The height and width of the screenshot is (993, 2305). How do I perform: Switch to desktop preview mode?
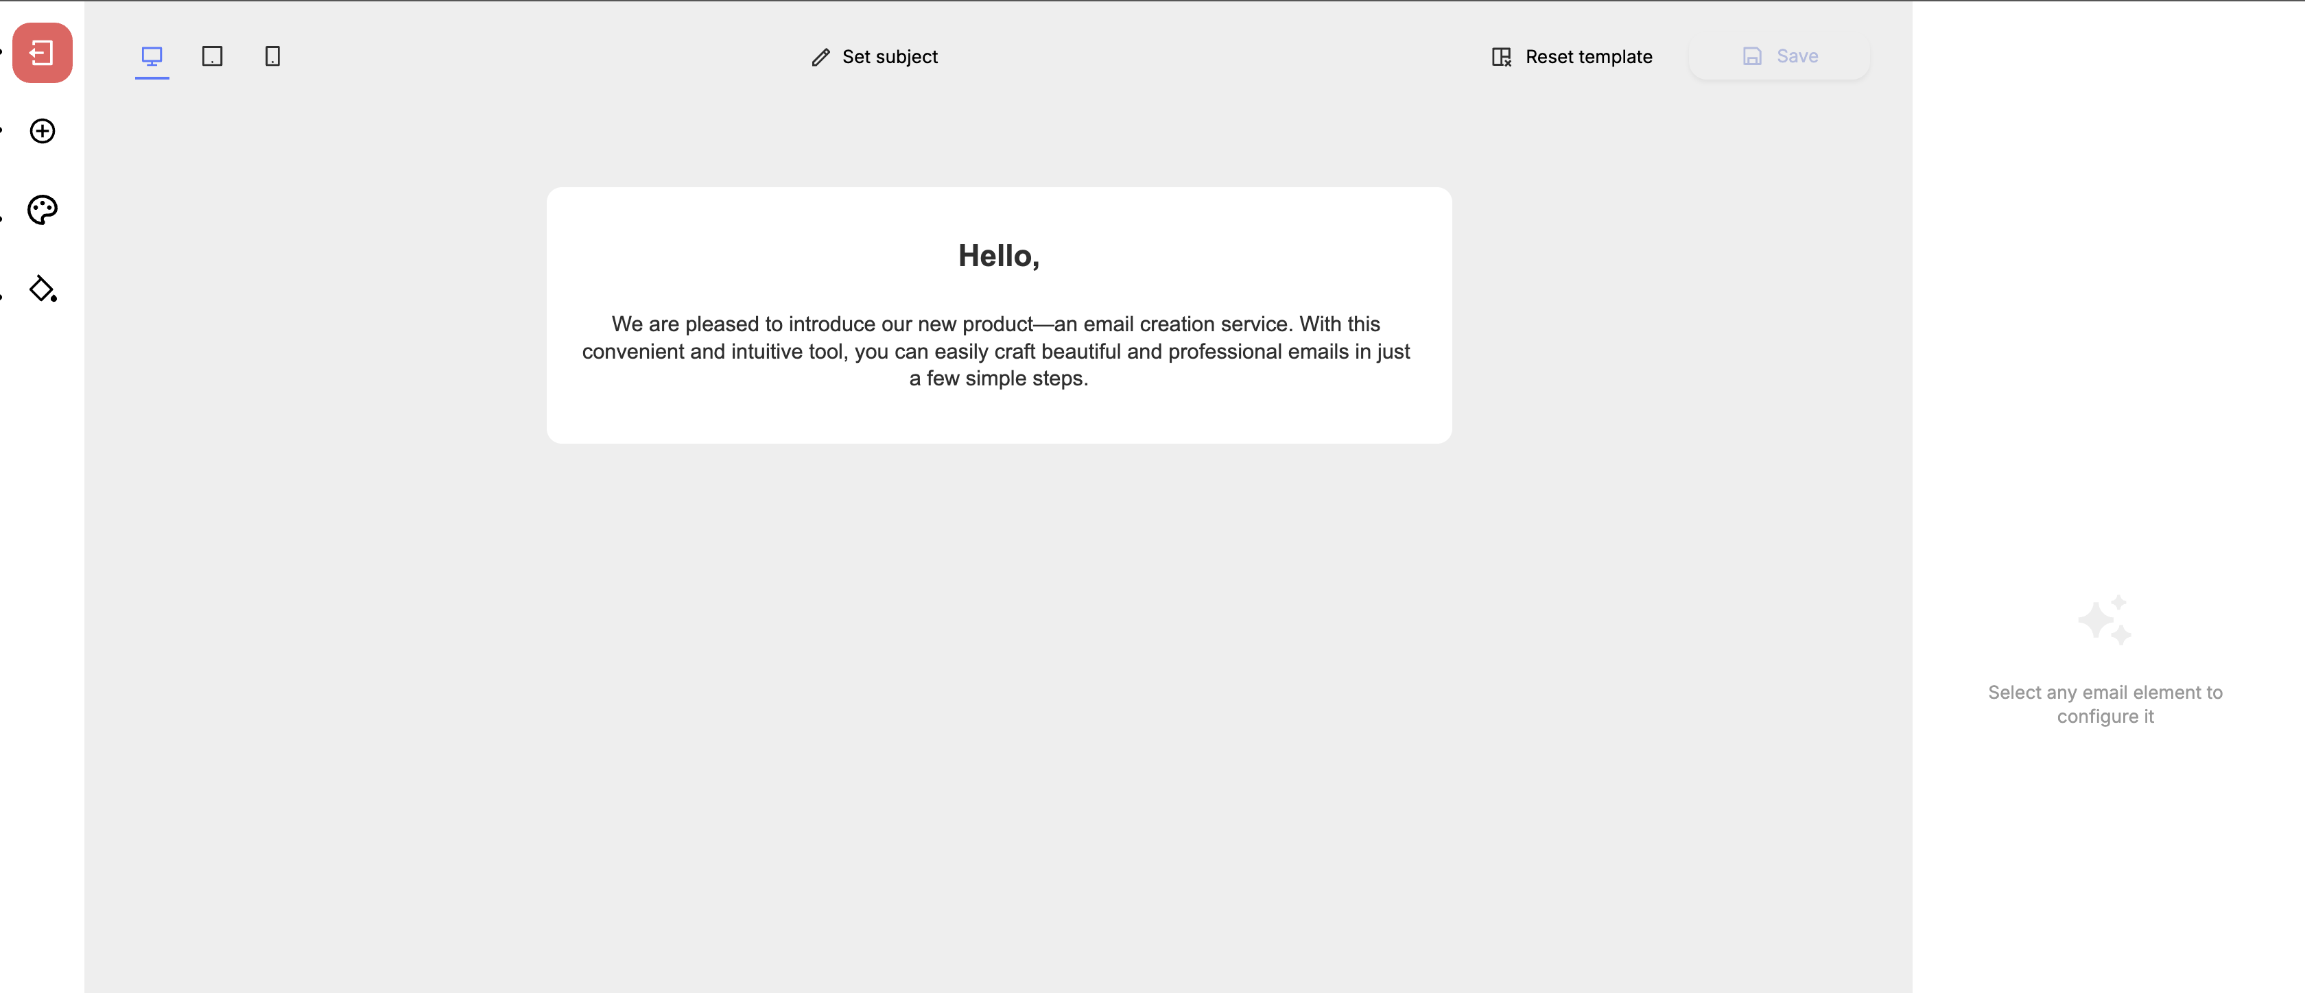pos(152,56)
